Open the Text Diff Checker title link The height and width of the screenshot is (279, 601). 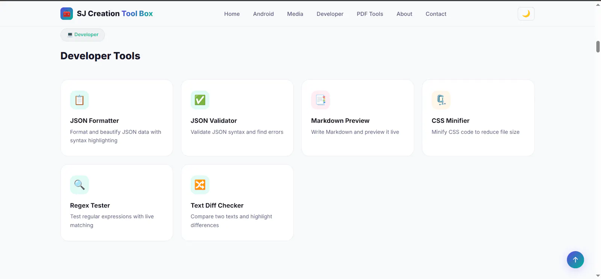pyautogui.click(x=217, y=205)
